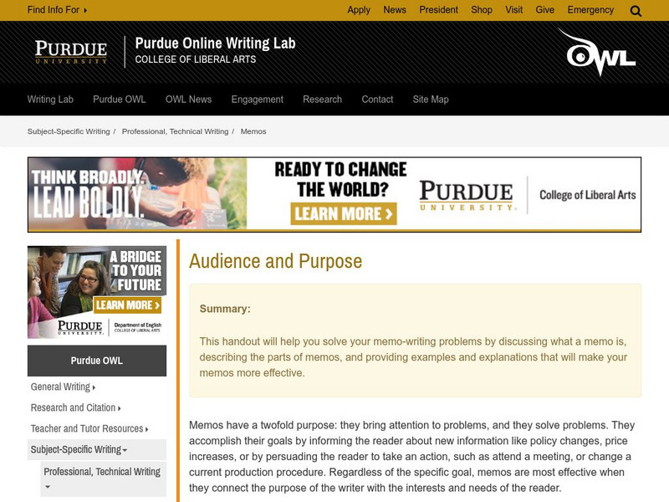Click the Purdue OWL sidebar button
Viewport: 669px width, 502px height.
coord(97,361)
